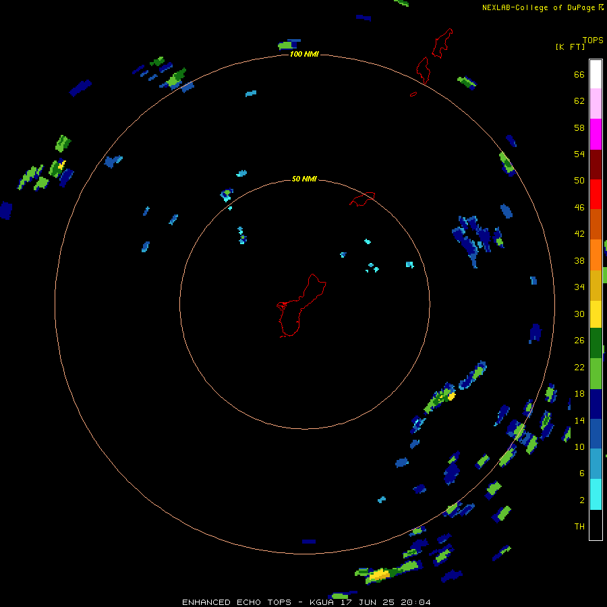Click the "58" legend value
This screenshot has height=607, width=607.
click(x=579, y=127)
